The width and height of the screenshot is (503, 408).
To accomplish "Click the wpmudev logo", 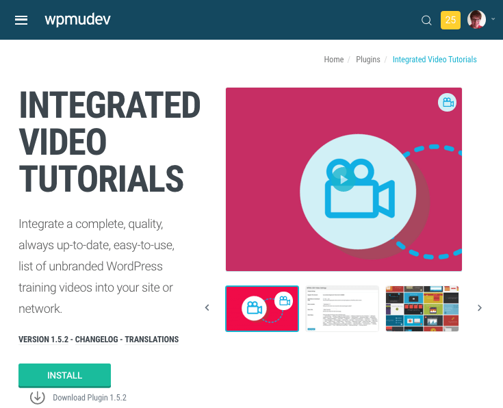I will coord(77,19).
